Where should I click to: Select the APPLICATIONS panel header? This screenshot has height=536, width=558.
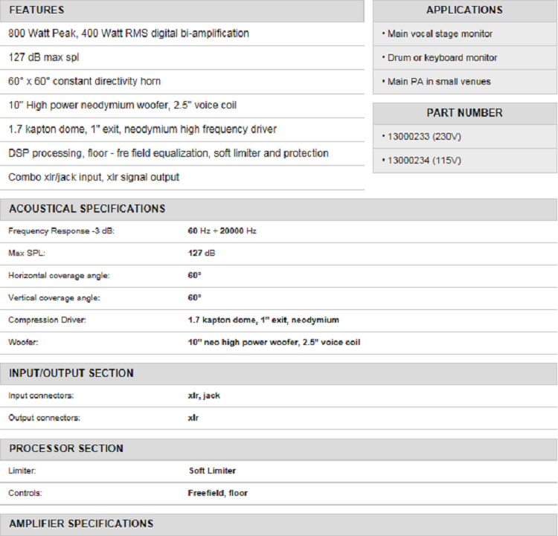pos(464,10)
